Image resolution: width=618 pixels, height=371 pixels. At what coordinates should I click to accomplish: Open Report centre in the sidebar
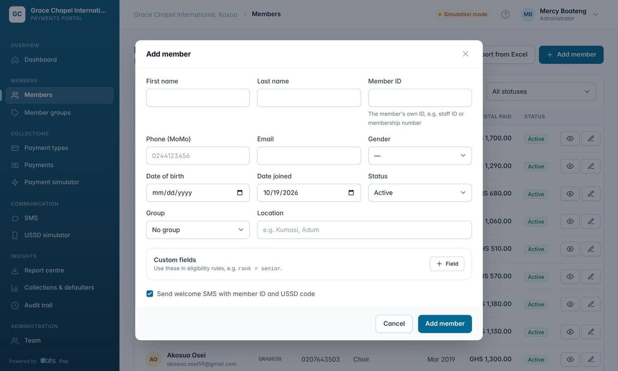60,270
